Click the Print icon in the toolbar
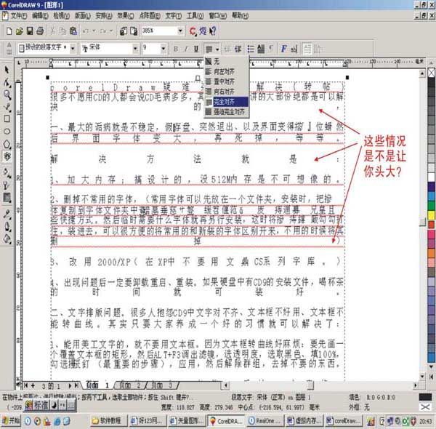436x429 pixels. coord(41,31)
